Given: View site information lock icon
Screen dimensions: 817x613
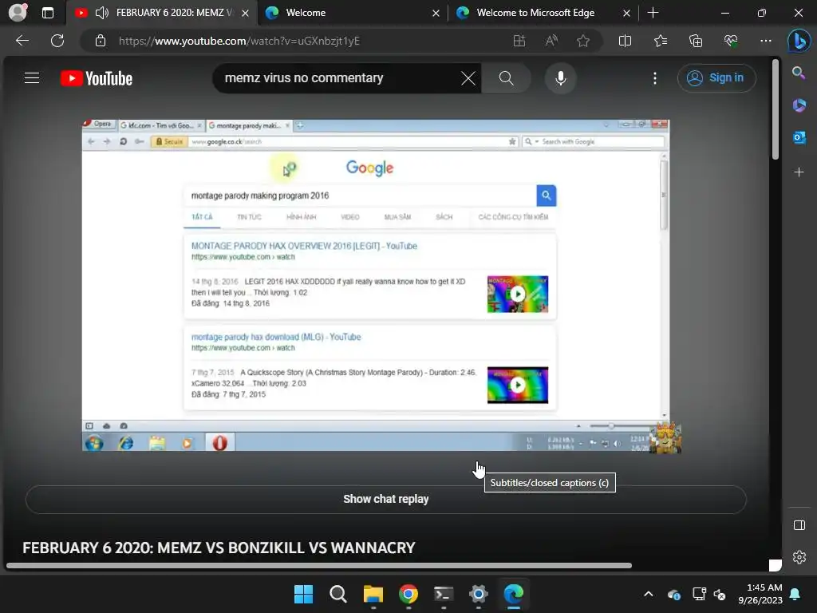Looking at the screenshot, I should coord(101,41).
